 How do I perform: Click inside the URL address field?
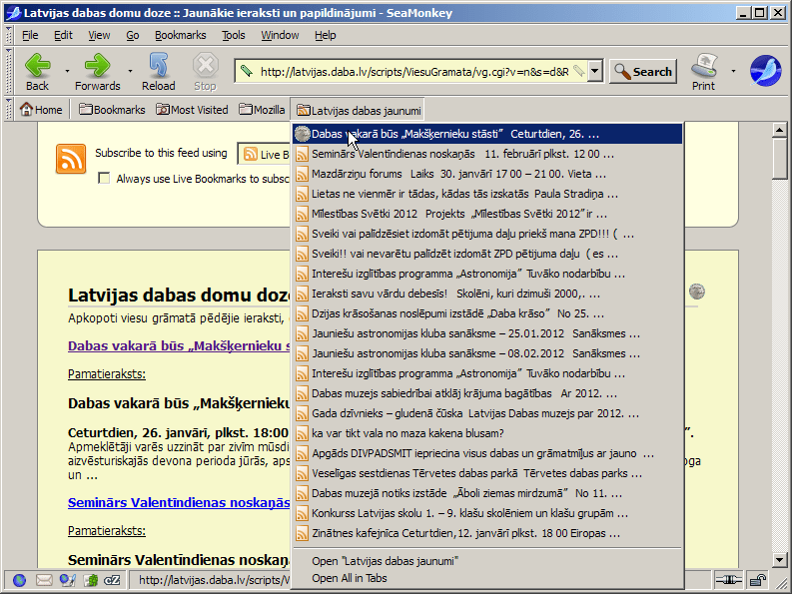pyautogui.click(x=414, y=71)
